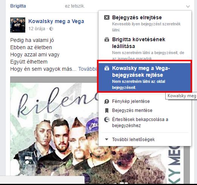Click the További link to expand post text

[x=88, y=69]
